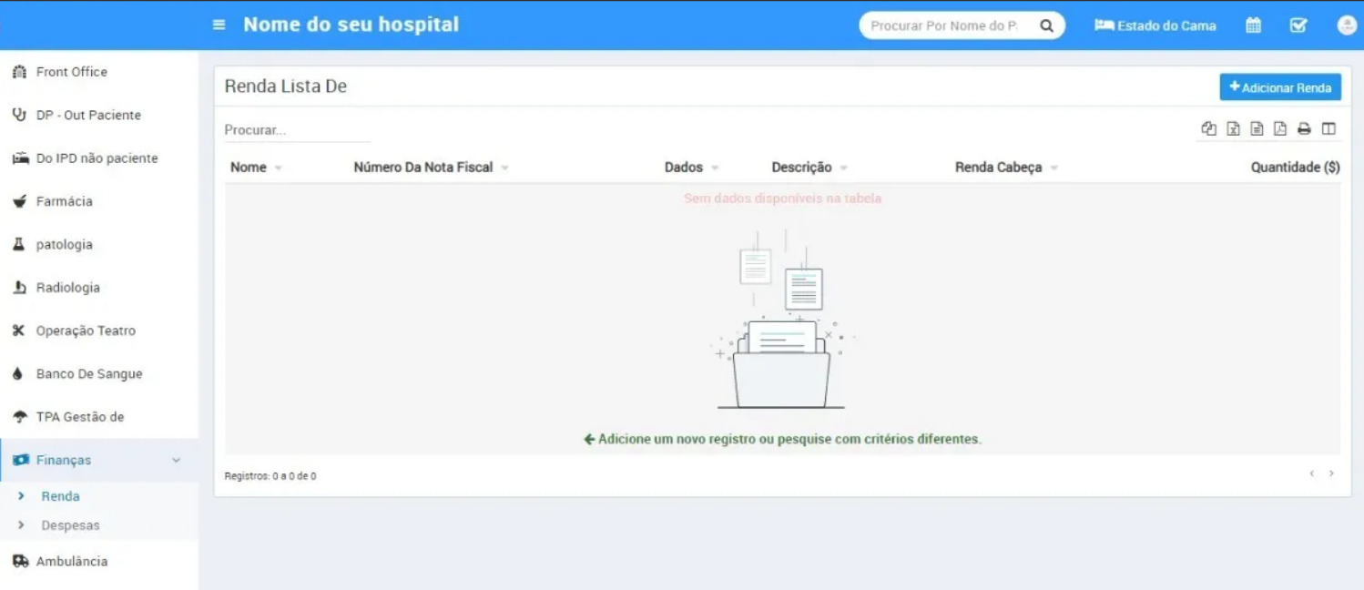Open the Do IPD não paciente menu item
The width and height of the screenshot is (1364, 590).
pos(99,158)
